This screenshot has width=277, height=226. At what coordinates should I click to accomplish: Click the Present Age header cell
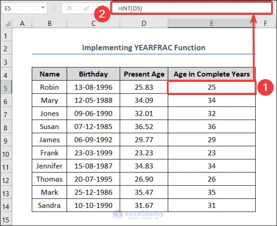pyautogui.click(x=144, y=74)
